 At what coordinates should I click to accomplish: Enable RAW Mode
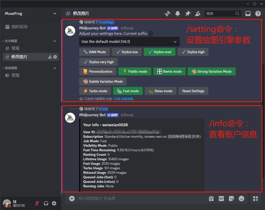click(x=94, y=52)
